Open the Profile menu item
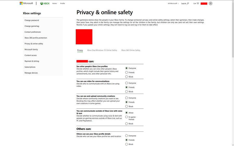 point(62,4)
